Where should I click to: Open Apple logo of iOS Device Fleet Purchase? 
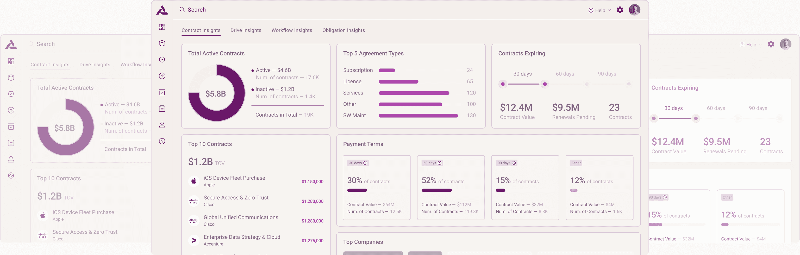pyautogui.click(x=194, y=181)
